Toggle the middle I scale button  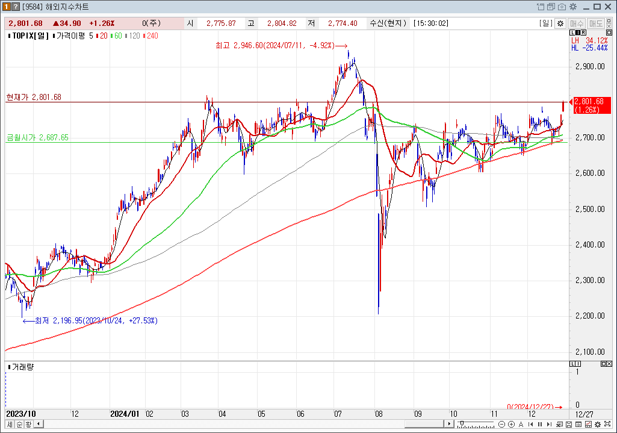click(x=577, y=33)
